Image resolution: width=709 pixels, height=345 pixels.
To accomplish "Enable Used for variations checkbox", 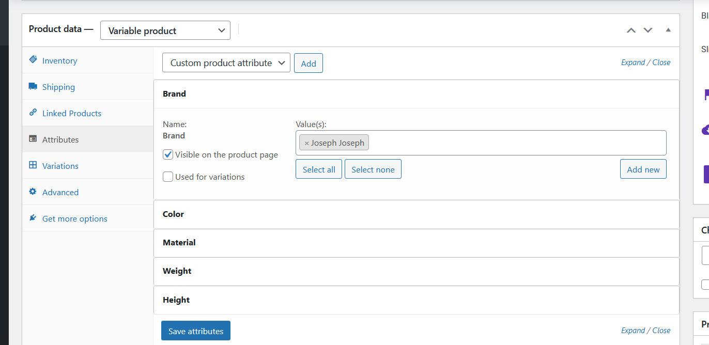I will [168, 177].
